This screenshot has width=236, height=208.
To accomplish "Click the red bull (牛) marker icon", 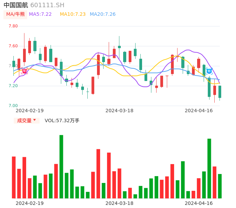I will (x=24, y=71).
